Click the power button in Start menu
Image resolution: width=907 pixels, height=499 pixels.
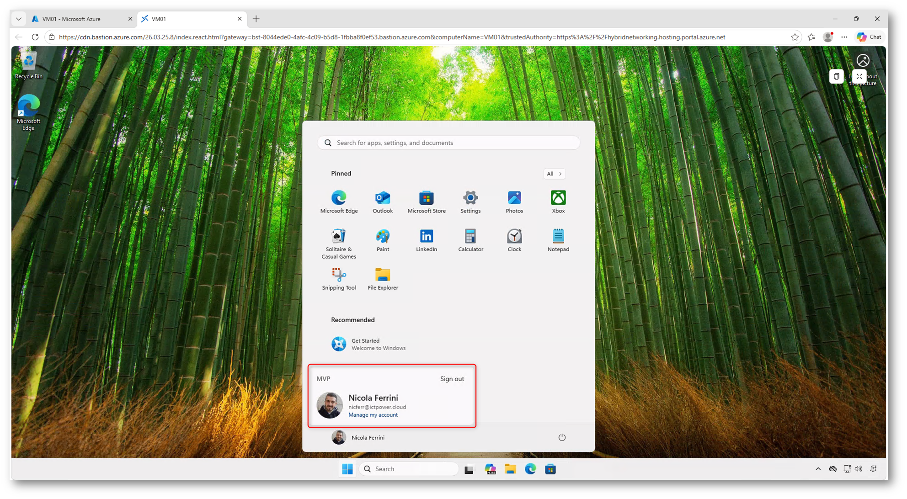562,437
